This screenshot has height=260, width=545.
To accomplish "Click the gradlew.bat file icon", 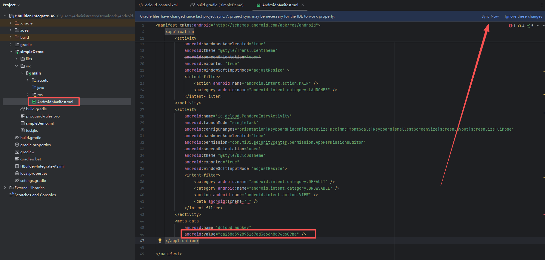I will pyautogui.click(x=17, y=159).
